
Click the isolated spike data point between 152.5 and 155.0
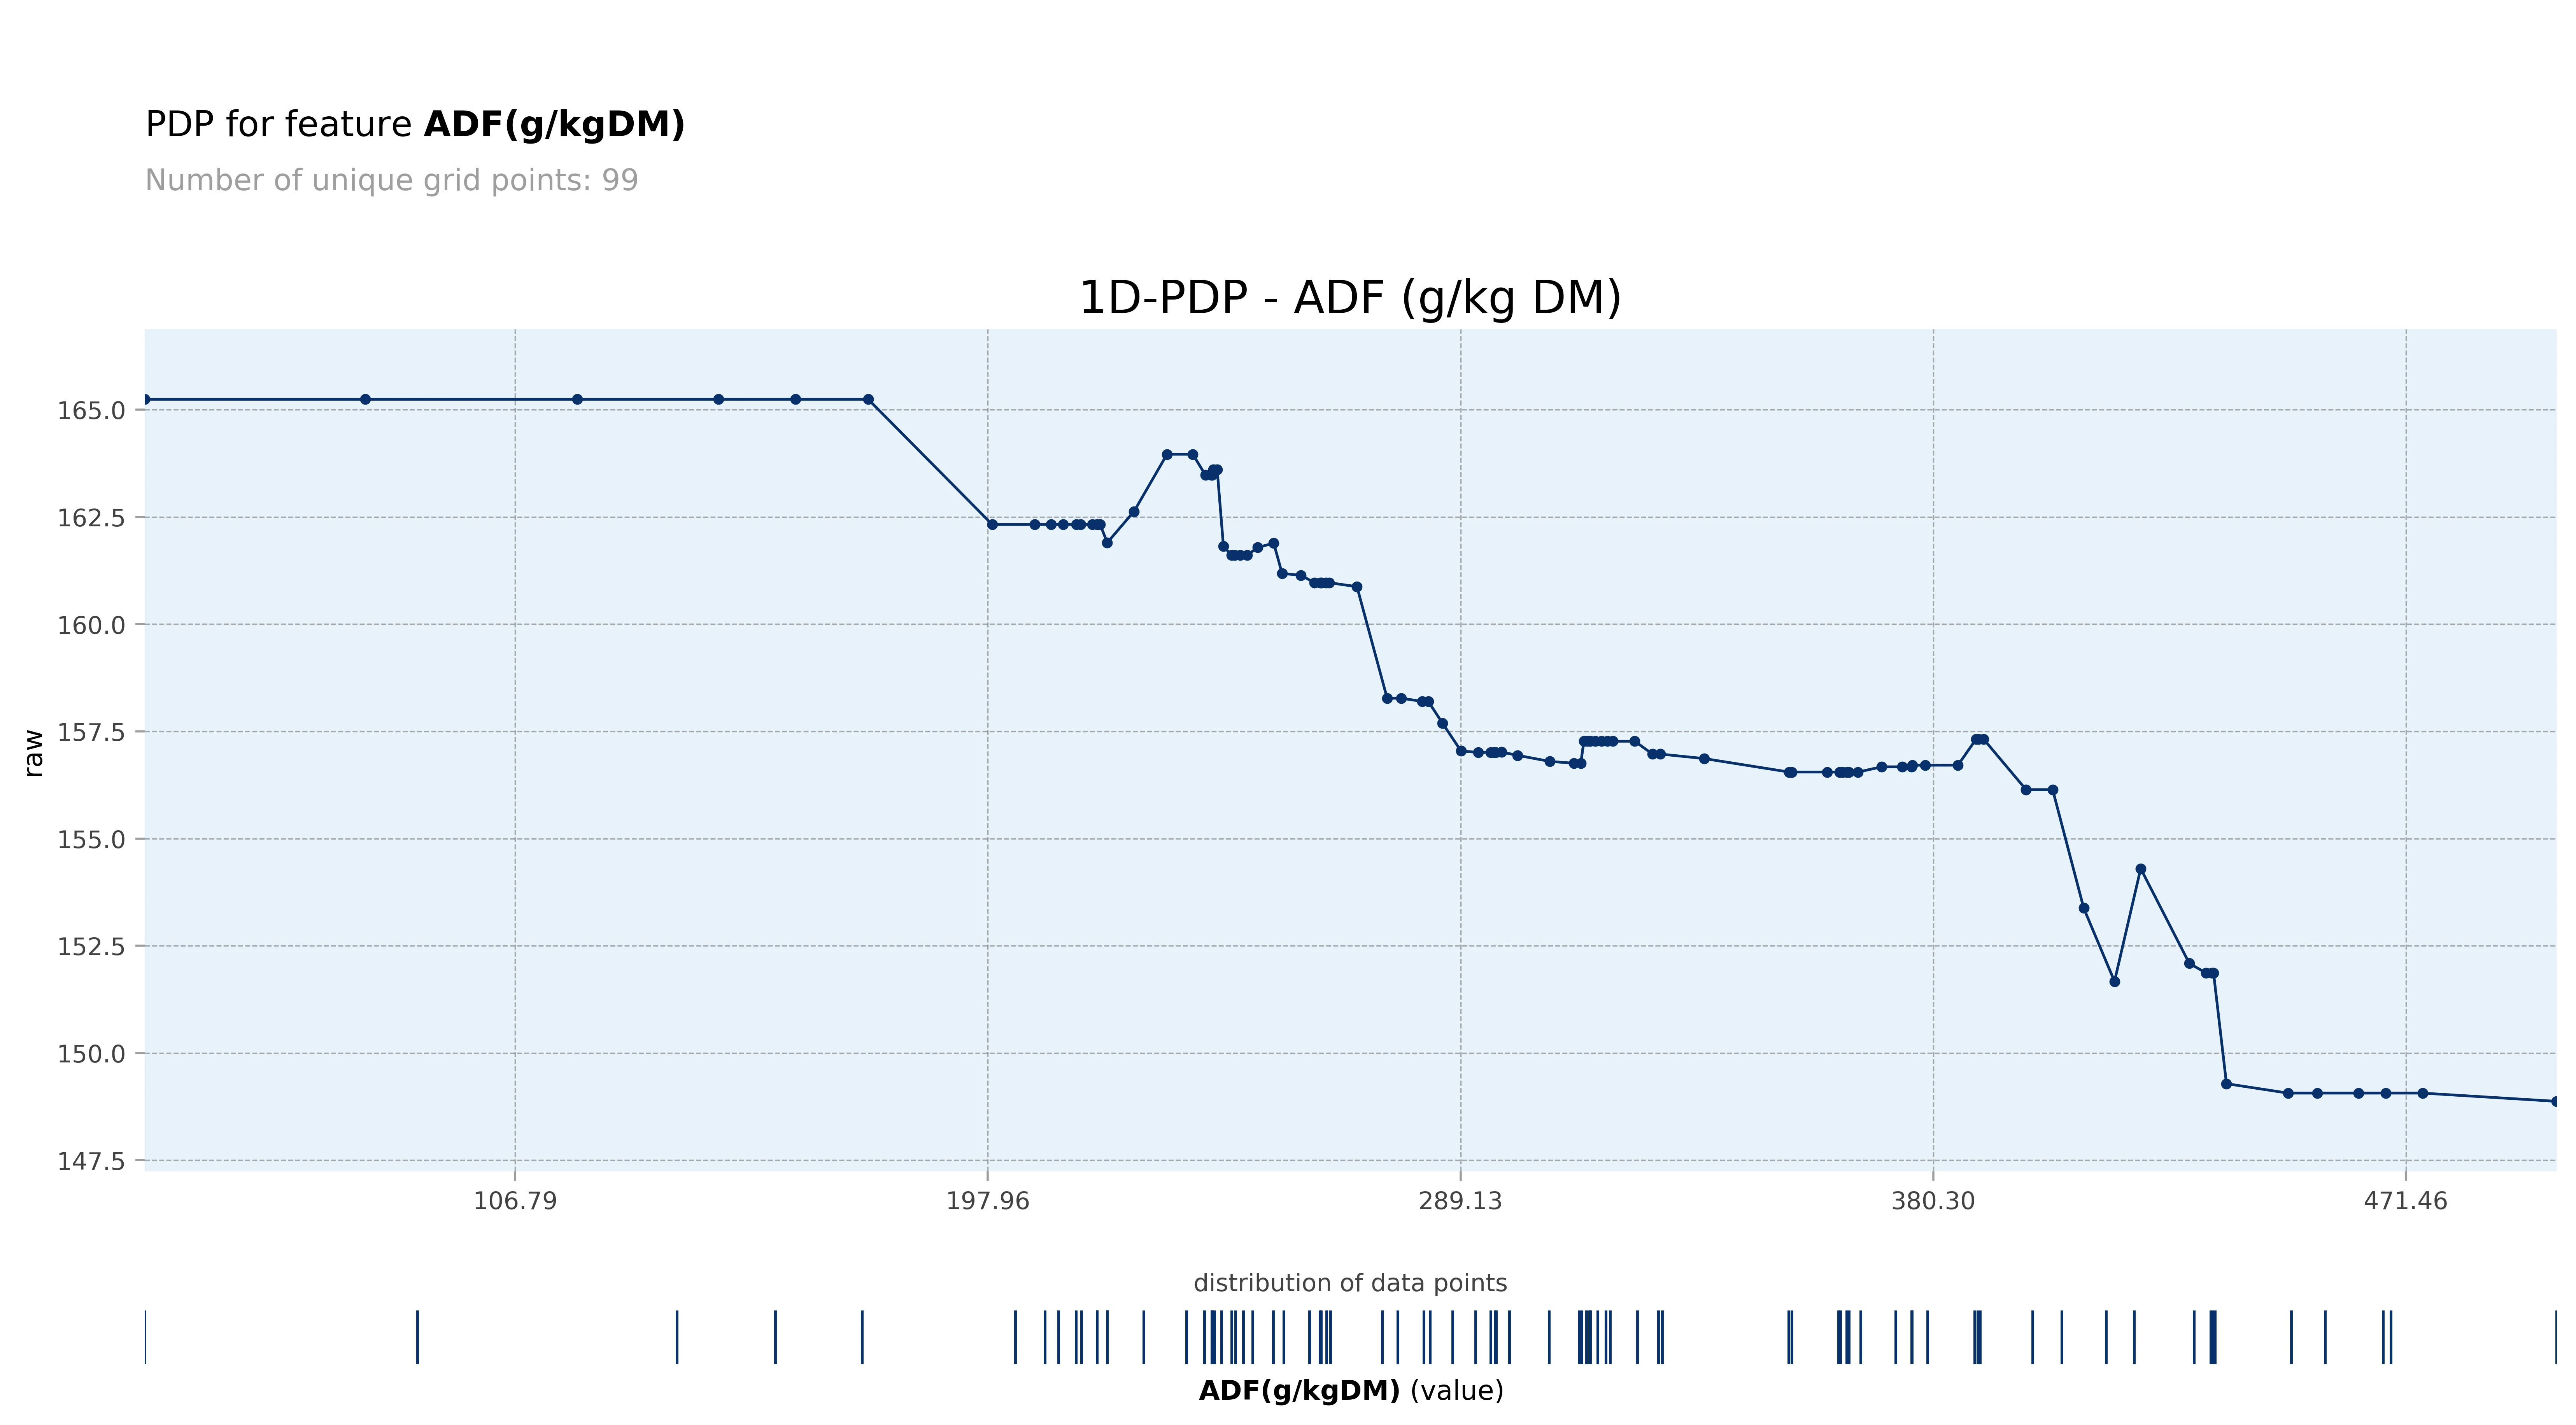point(2140,869)
